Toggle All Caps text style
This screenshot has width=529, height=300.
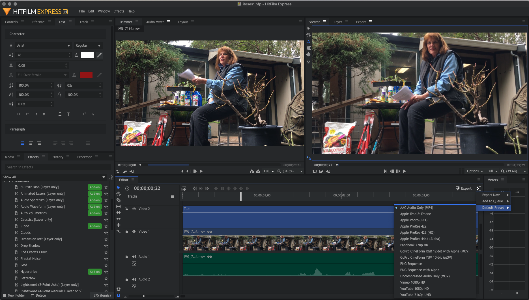pos(19,114)
